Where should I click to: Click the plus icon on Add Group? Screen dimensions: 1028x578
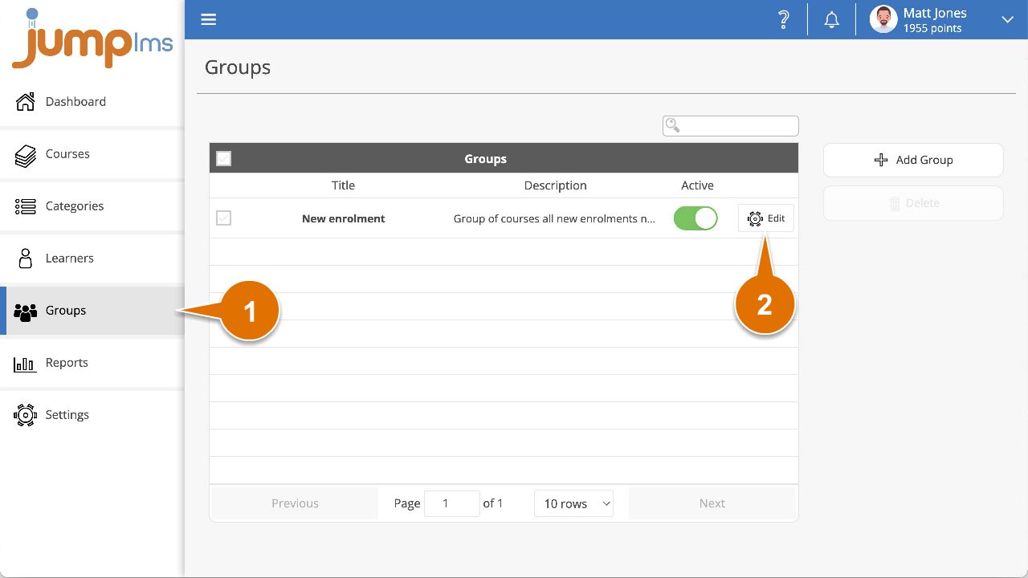click(881, 160)
